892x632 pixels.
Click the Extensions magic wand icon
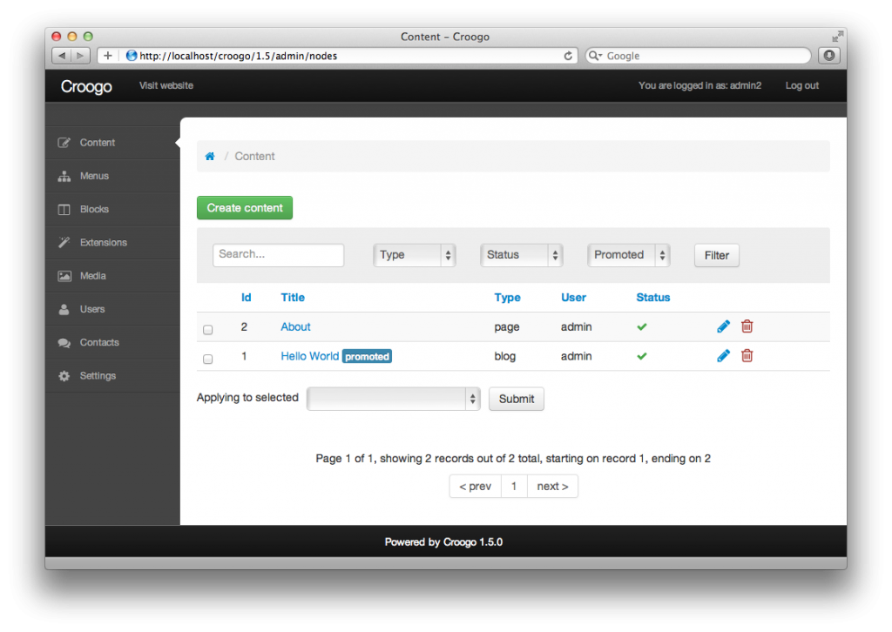point(64,242)
